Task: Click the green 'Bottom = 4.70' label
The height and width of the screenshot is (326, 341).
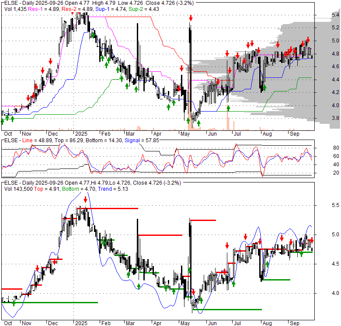Action: click(x=79, y=189)
